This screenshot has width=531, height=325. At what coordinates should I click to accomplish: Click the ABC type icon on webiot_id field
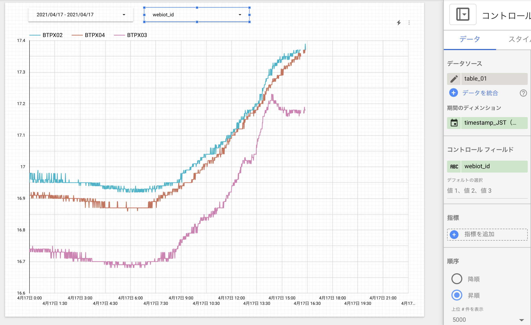[x=454, y=166]
